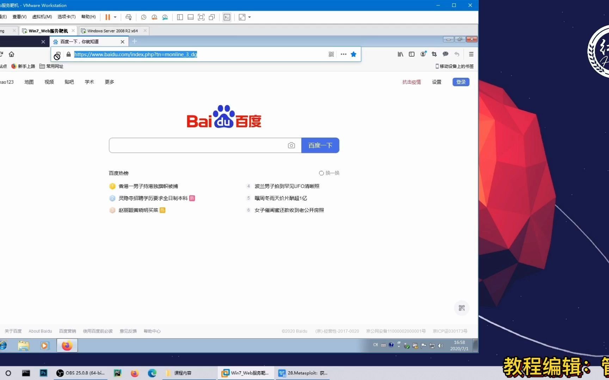609x380 pixels.
Task: Click the QR code icon in address bar
Action: point(331,54)
